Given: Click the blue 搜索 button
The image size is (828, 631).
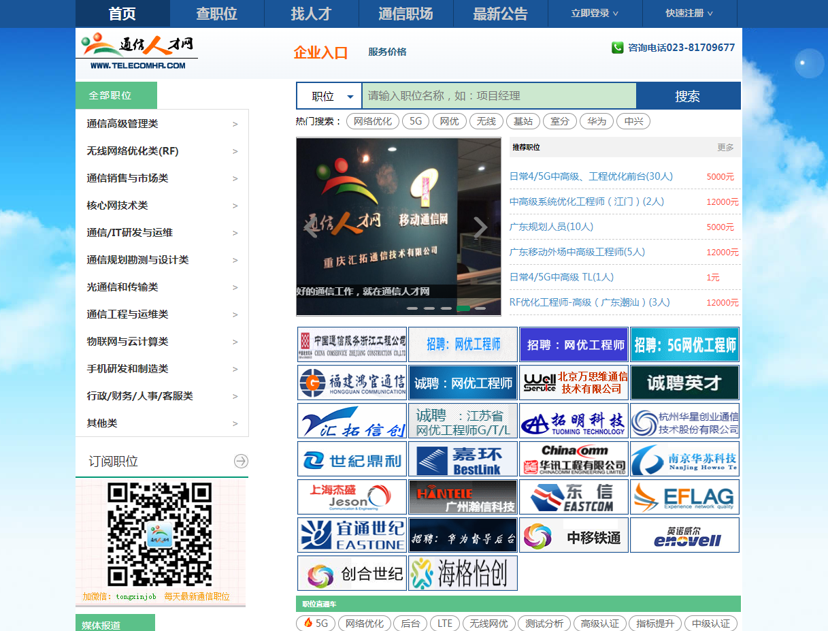Looking at the screenshot, I should pyautogui.click(x=688, y=96).
